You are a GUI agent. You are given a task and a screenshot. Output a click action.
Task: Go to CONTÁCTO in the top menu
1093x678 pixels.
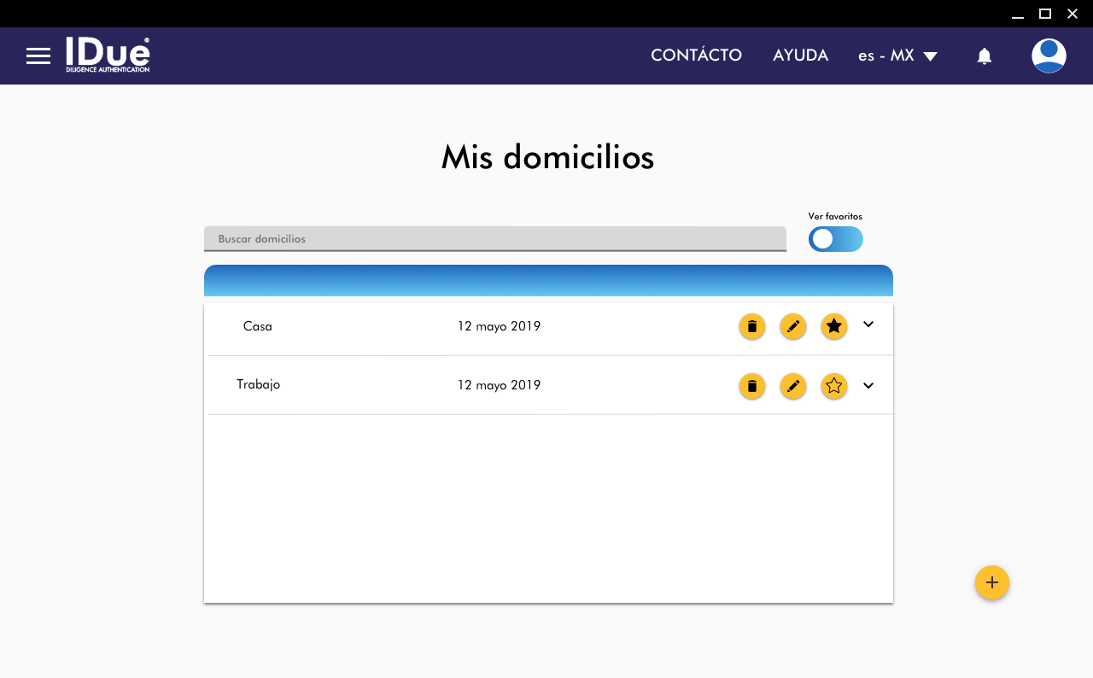(696, 56)
